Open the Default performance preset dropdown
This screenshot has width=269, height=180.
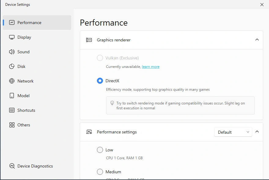click(x=233, y=132)
